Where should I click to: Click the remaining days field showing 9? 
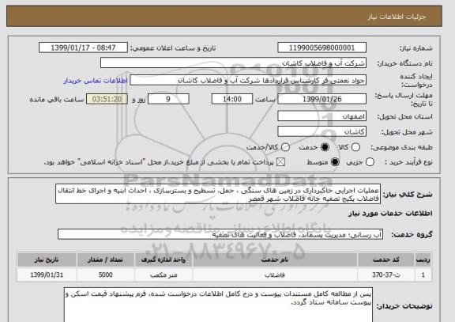pyautogui.click(x=168, y=99)
